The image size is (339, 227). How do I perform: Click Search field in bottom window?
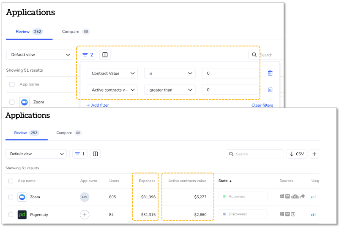tap(255, 154)
